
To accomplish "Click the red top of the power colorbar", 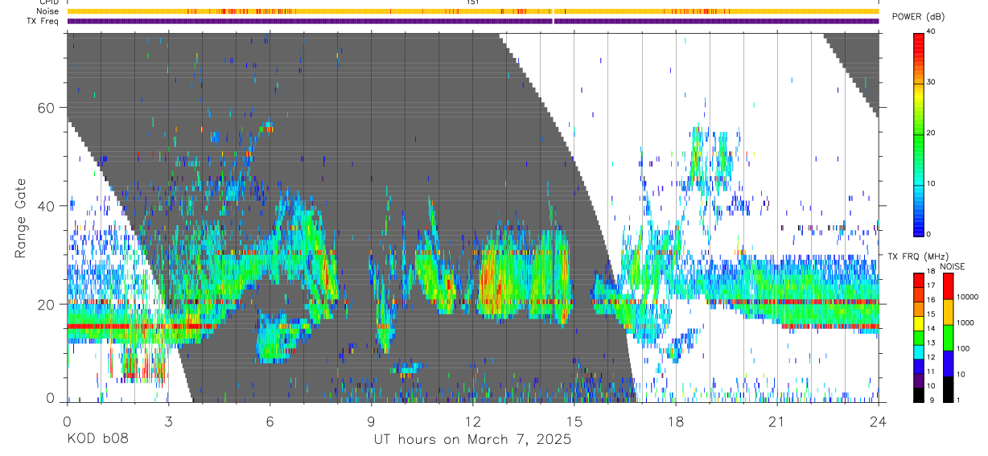I will [x=919, y=37].
